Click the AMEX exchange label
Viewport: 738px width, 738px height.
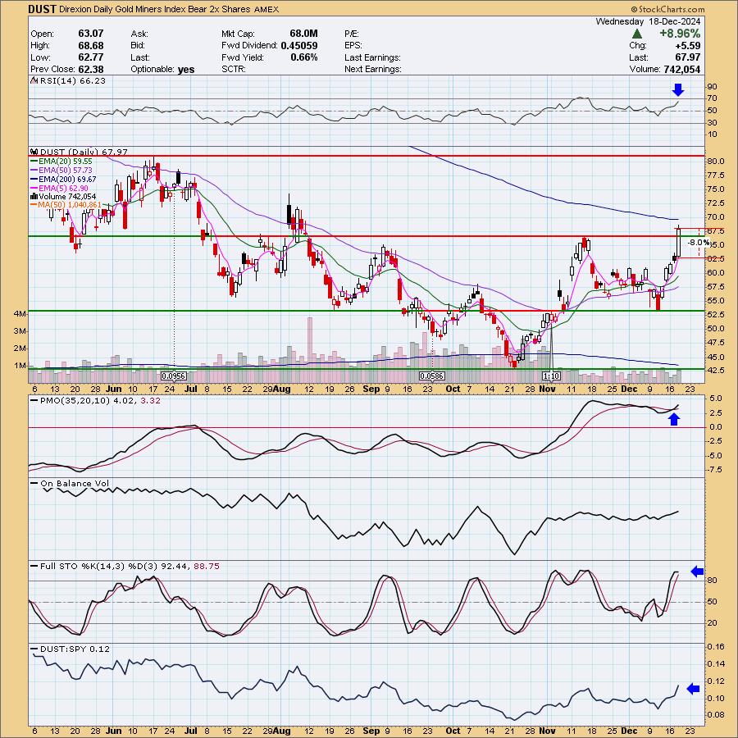pyautogui.click(x=266, y=9)
